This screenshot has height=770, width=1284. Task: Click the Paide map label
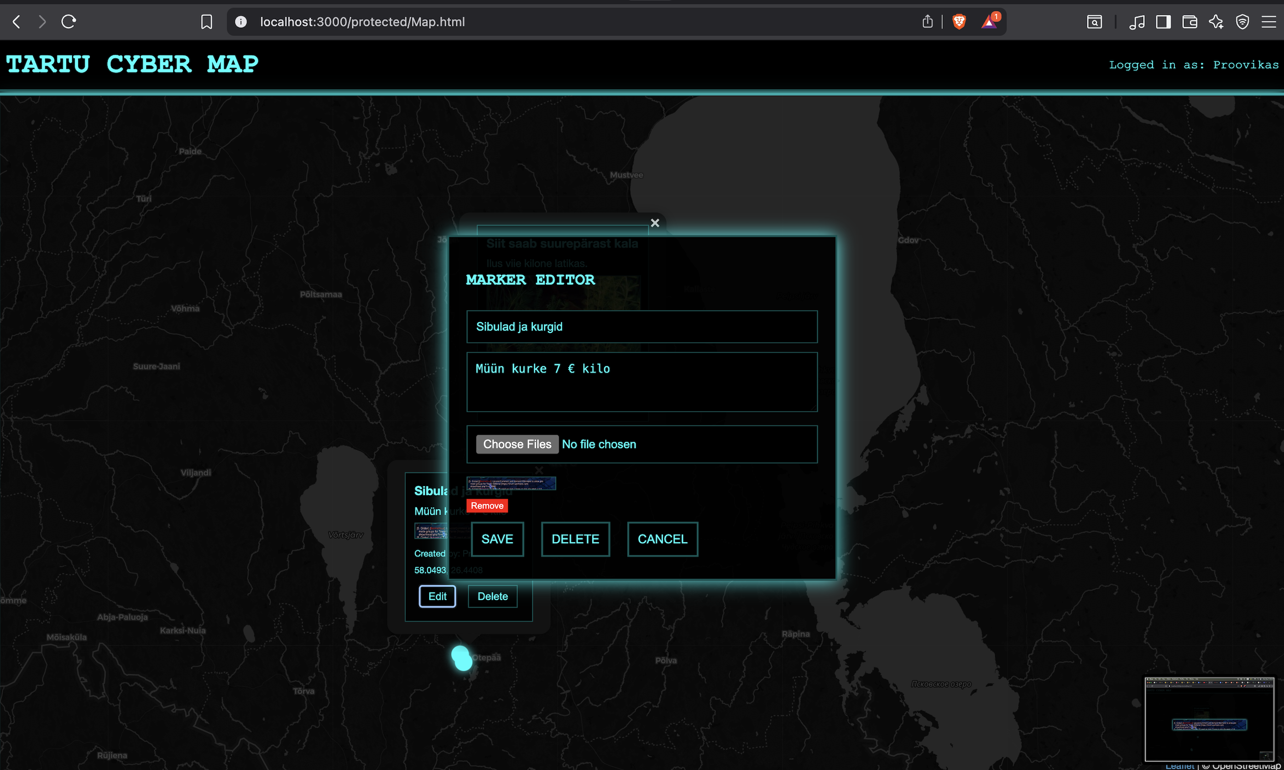[x=190, y=151]
